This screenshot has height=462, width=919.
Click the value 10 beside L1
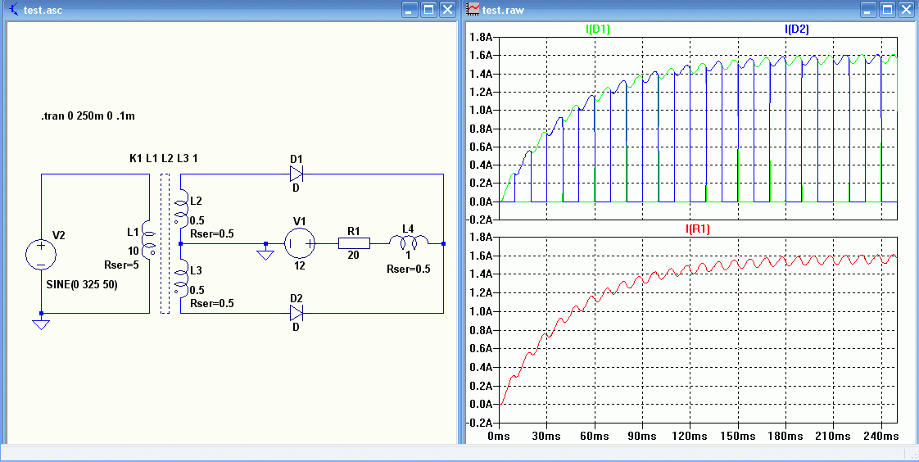[x=134, y=250]
